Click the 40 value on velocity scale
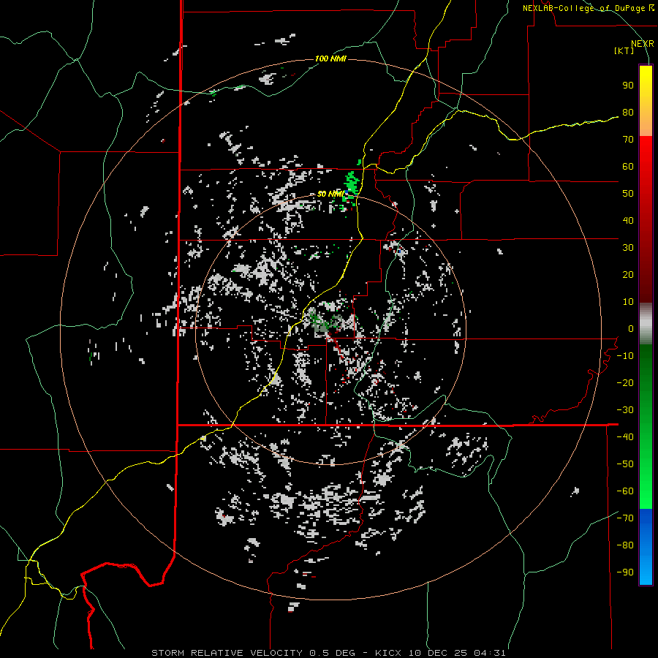 coord(628,221)
